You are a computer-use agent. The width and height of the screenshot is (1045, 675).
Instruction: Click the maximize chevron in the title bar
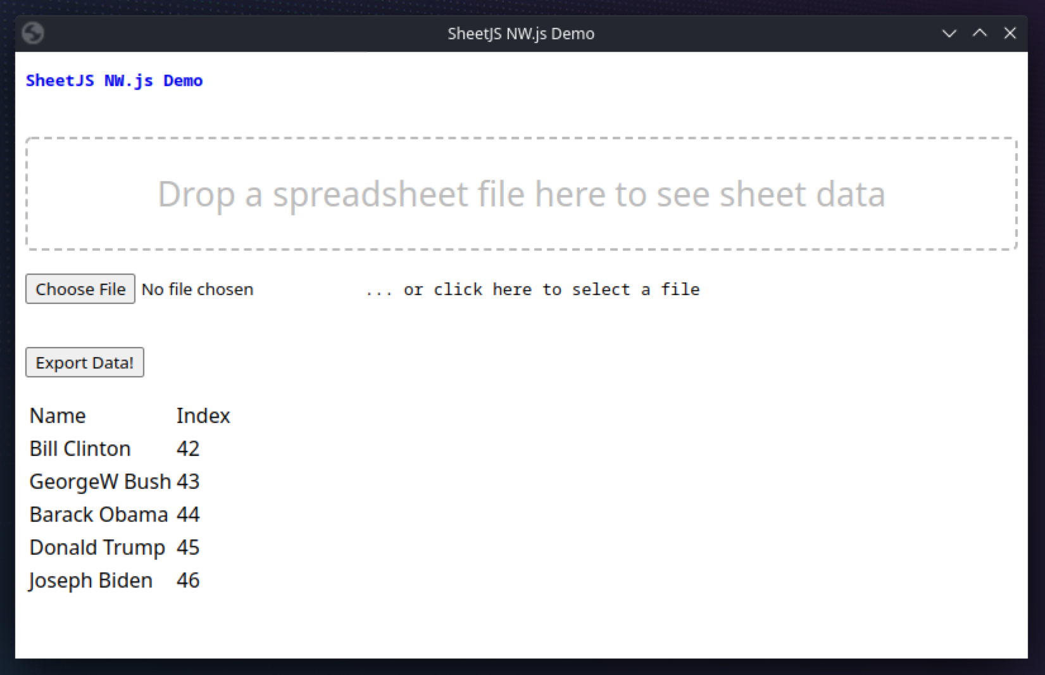point(980,34)
